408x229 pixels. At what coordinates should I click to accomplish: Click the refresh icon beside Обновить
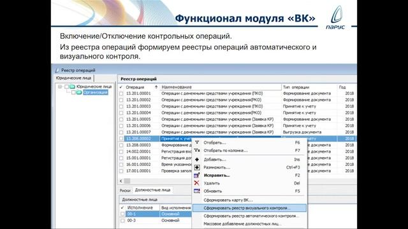pyautogui.click(x=197, y=191)
